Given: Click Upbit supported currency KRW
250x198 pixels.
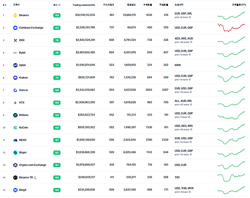Looking at the screenshot, I should [x=177, y=65].
